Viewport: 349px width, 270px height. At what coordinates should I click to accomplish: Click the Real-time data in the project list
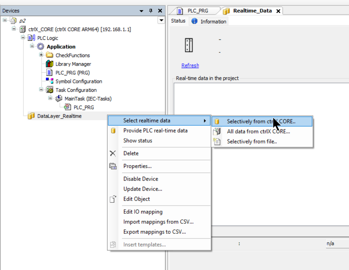point(261,154)
